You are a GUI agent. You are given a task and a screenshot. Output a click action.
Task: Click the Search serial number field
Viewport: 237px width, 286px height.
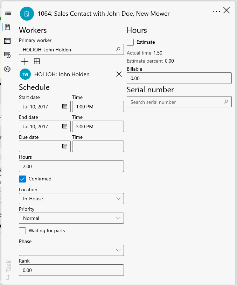[175, 102]
